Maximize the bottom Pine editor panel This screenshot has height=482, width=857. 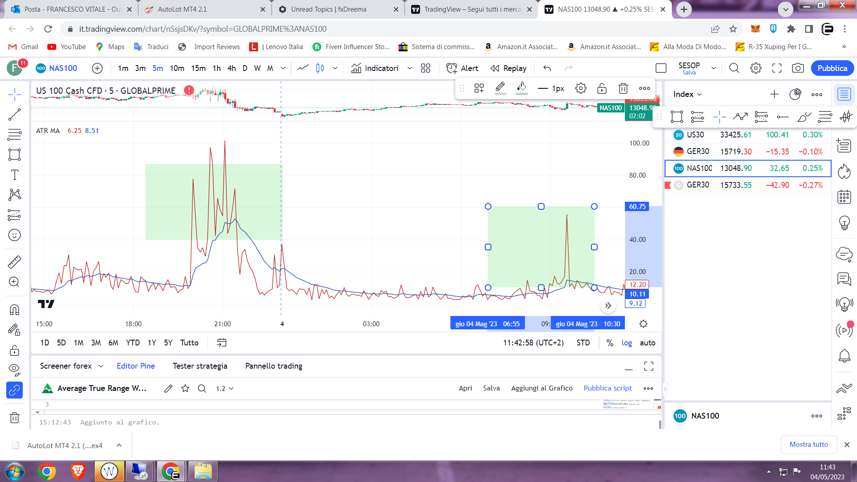tap(649, 366)
